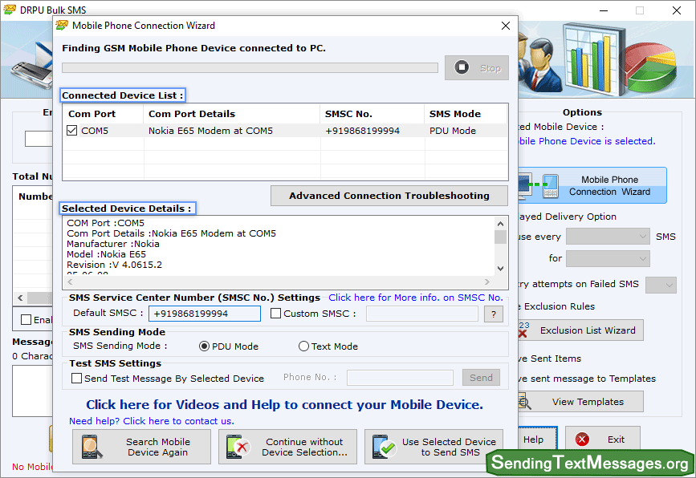Viewport: 696px width, 478px height.
Task: Select PDU Mode radio button
Action: (x=204, y=346)
